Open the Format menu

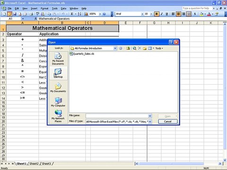click(44, 8)
